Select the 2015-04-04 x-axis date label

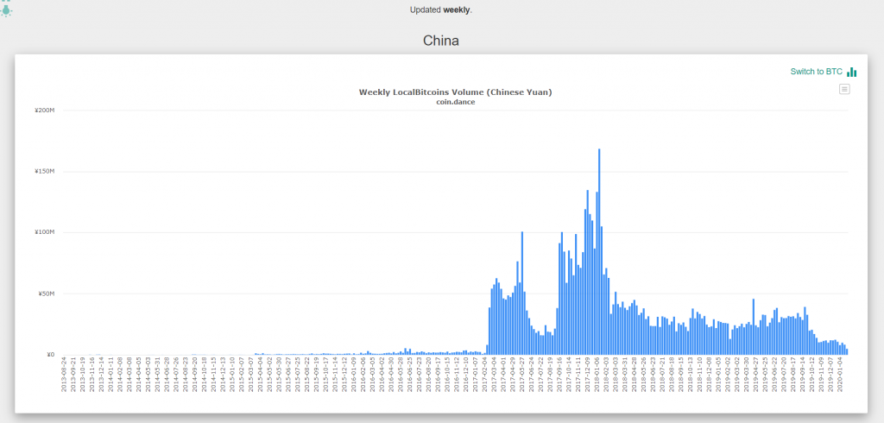click(258, 374)
